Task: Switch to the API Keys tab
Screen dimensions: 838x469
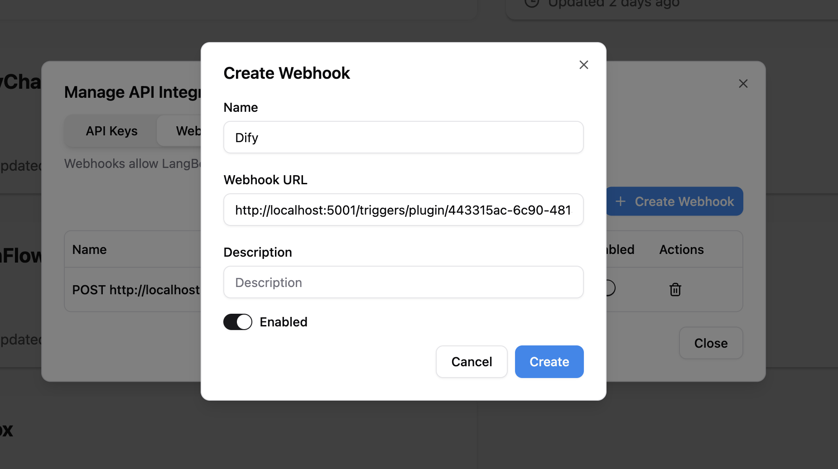Action: coord(111,131)
